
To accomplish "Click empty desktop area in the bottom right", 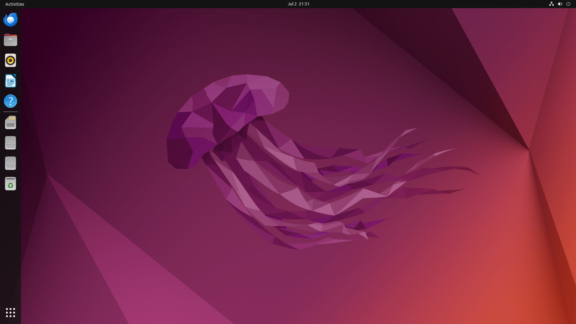I will click(x=510, y=285).
